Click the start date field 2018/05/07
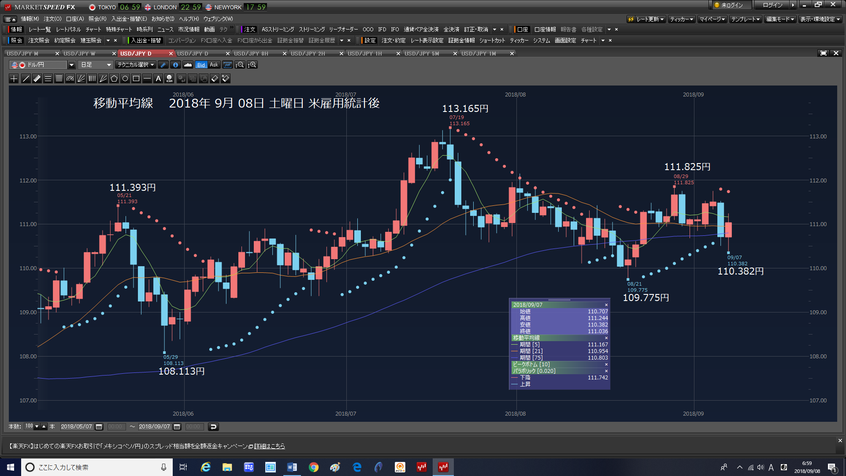846x476 pixels. 77,427
